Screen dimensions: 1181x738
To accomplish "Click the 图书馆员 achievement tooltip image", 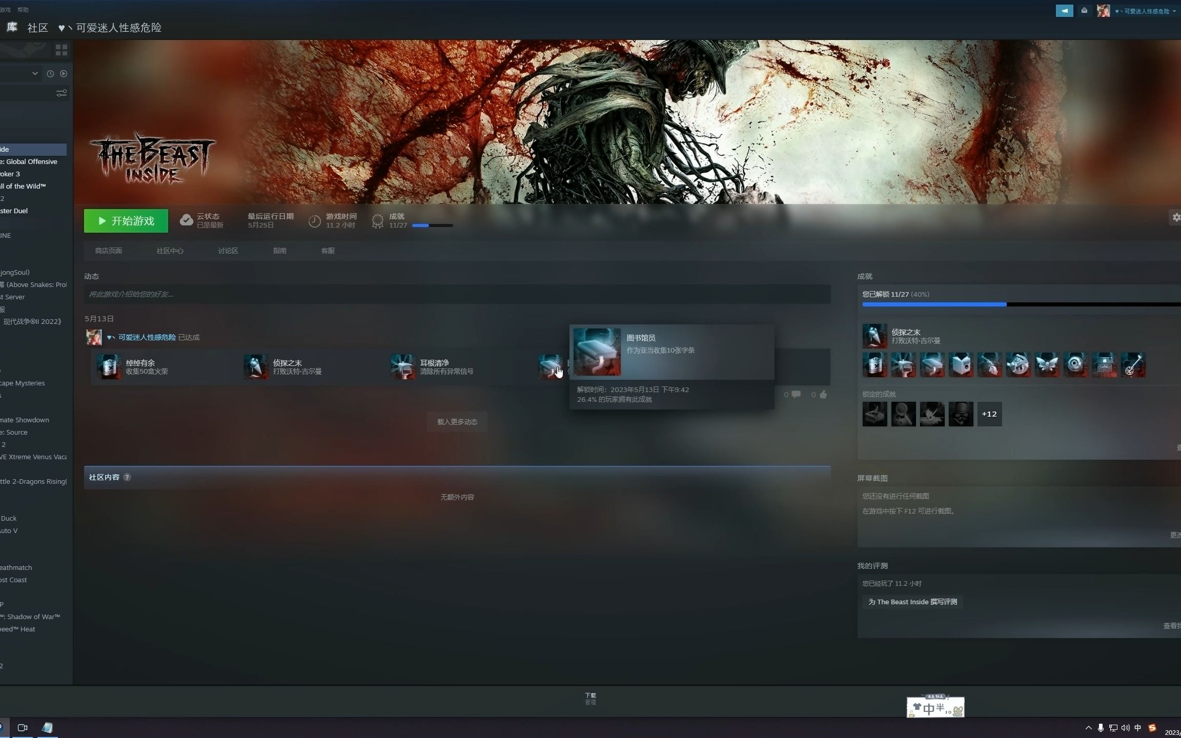I will click(x=597, y=352).
